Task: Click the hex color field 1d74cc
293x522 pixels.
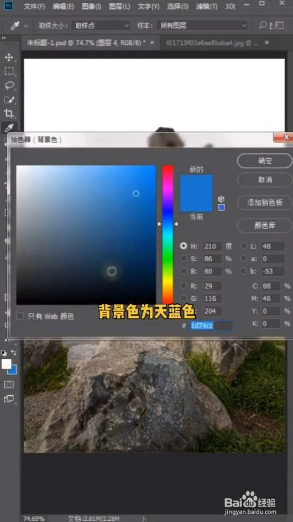Action: [211, 326]
